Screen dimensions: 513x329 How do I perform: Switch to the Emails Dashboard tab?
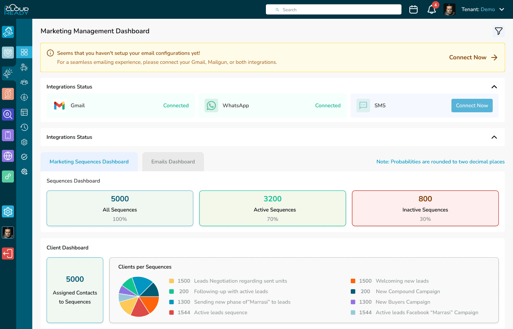(x=173, y=161)
